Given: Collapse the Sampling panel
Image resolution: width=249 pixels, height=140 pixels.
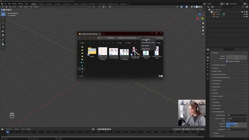Looking at the screenshot, I should 215,53.
